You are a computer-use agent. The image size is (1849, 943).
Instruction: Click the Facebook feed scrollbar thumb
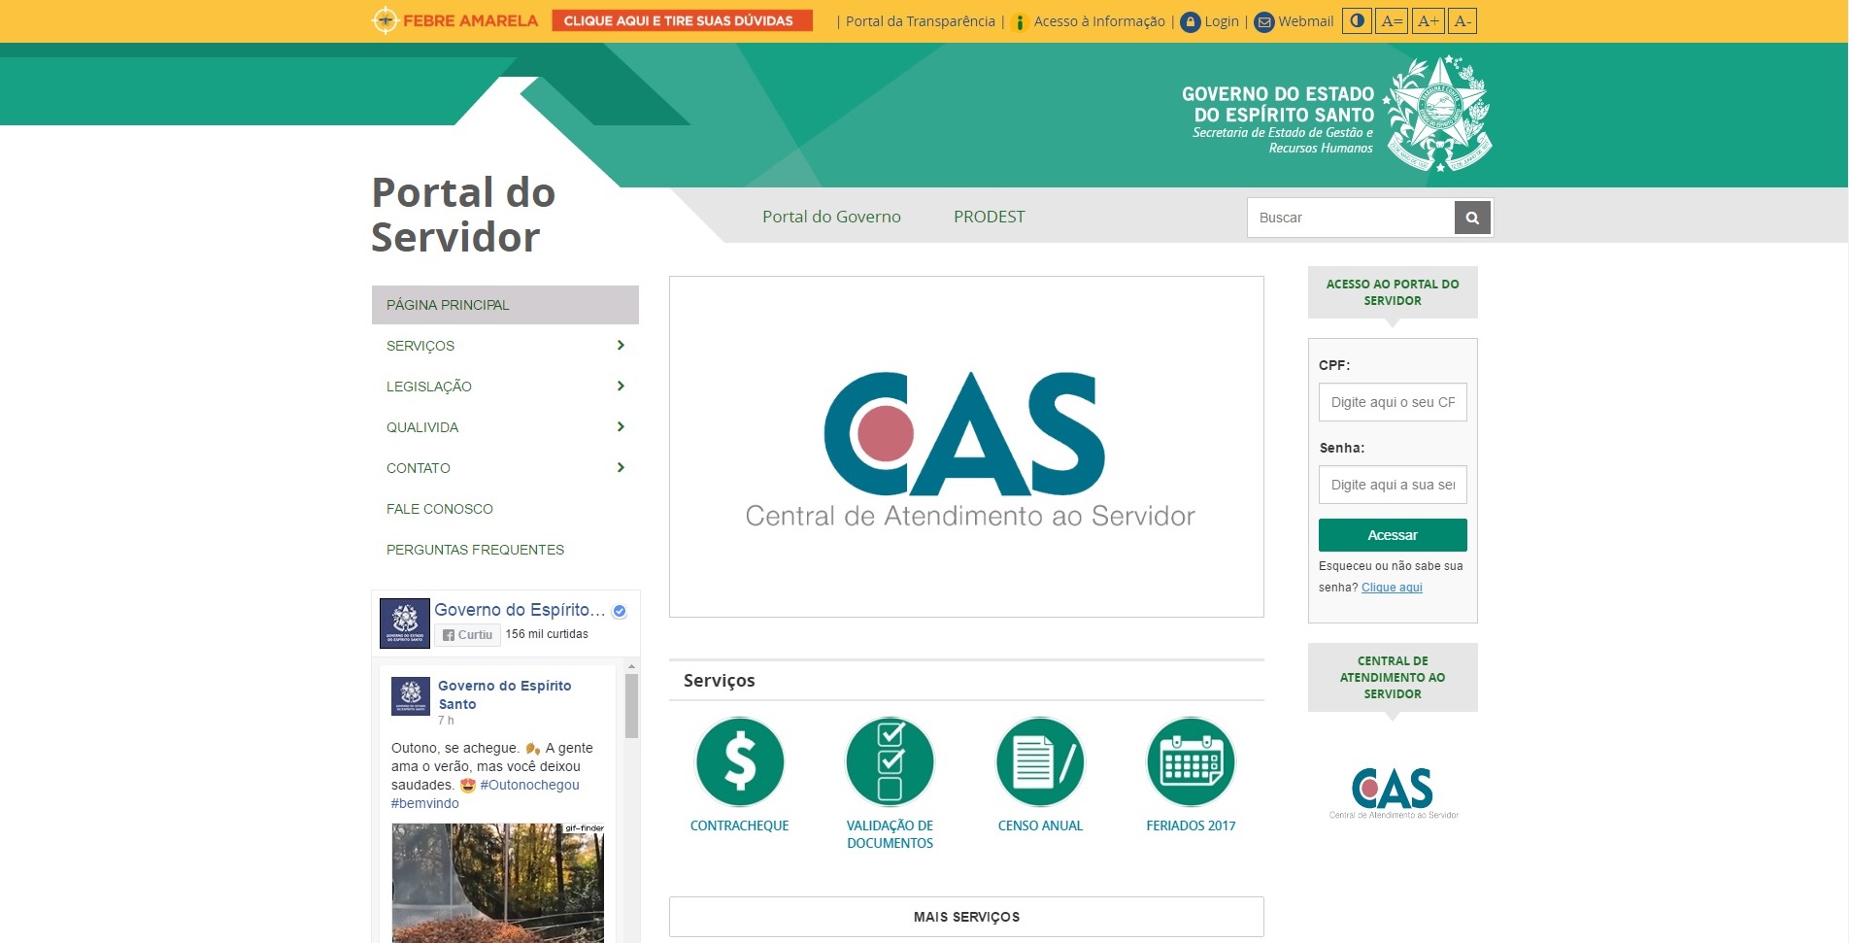pos(631,706)
